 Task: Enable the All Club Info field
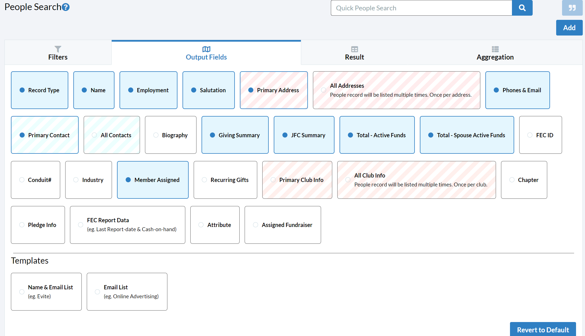tap(416, 180)
